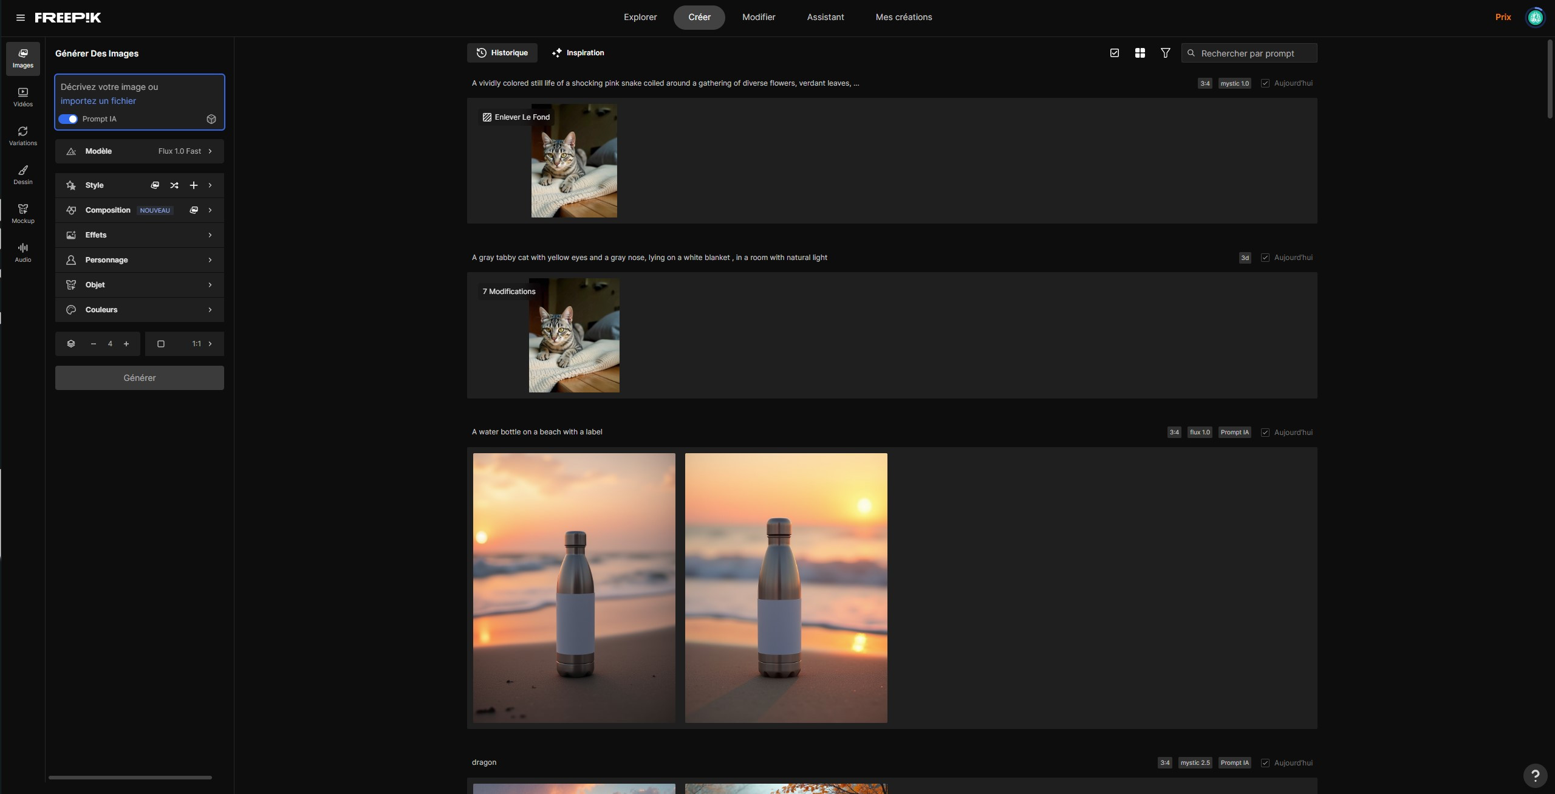Check the water bottle prompt checkbox
The height and width of the screenshot is (794, 1555).
1265,433
